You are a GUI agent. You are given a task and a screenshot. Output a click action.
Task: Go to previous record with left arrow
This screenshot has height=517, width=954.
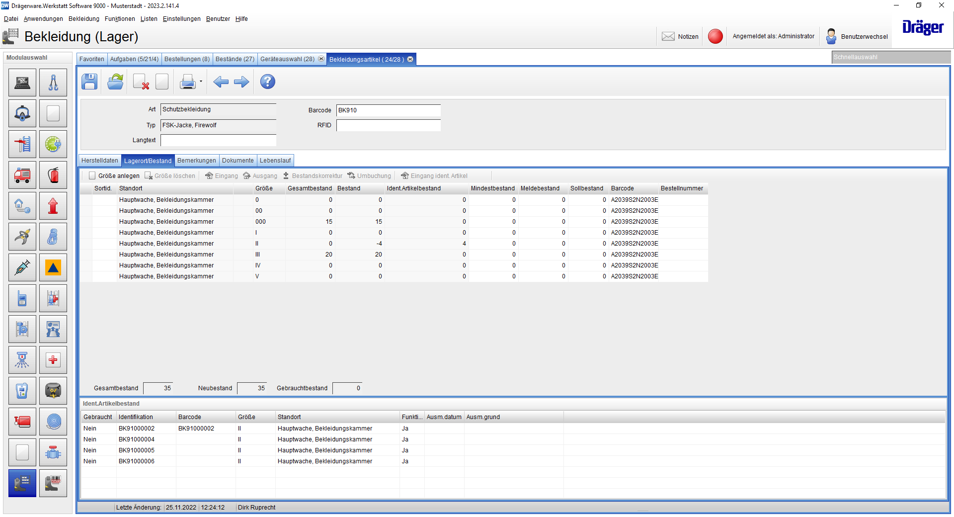221,82
